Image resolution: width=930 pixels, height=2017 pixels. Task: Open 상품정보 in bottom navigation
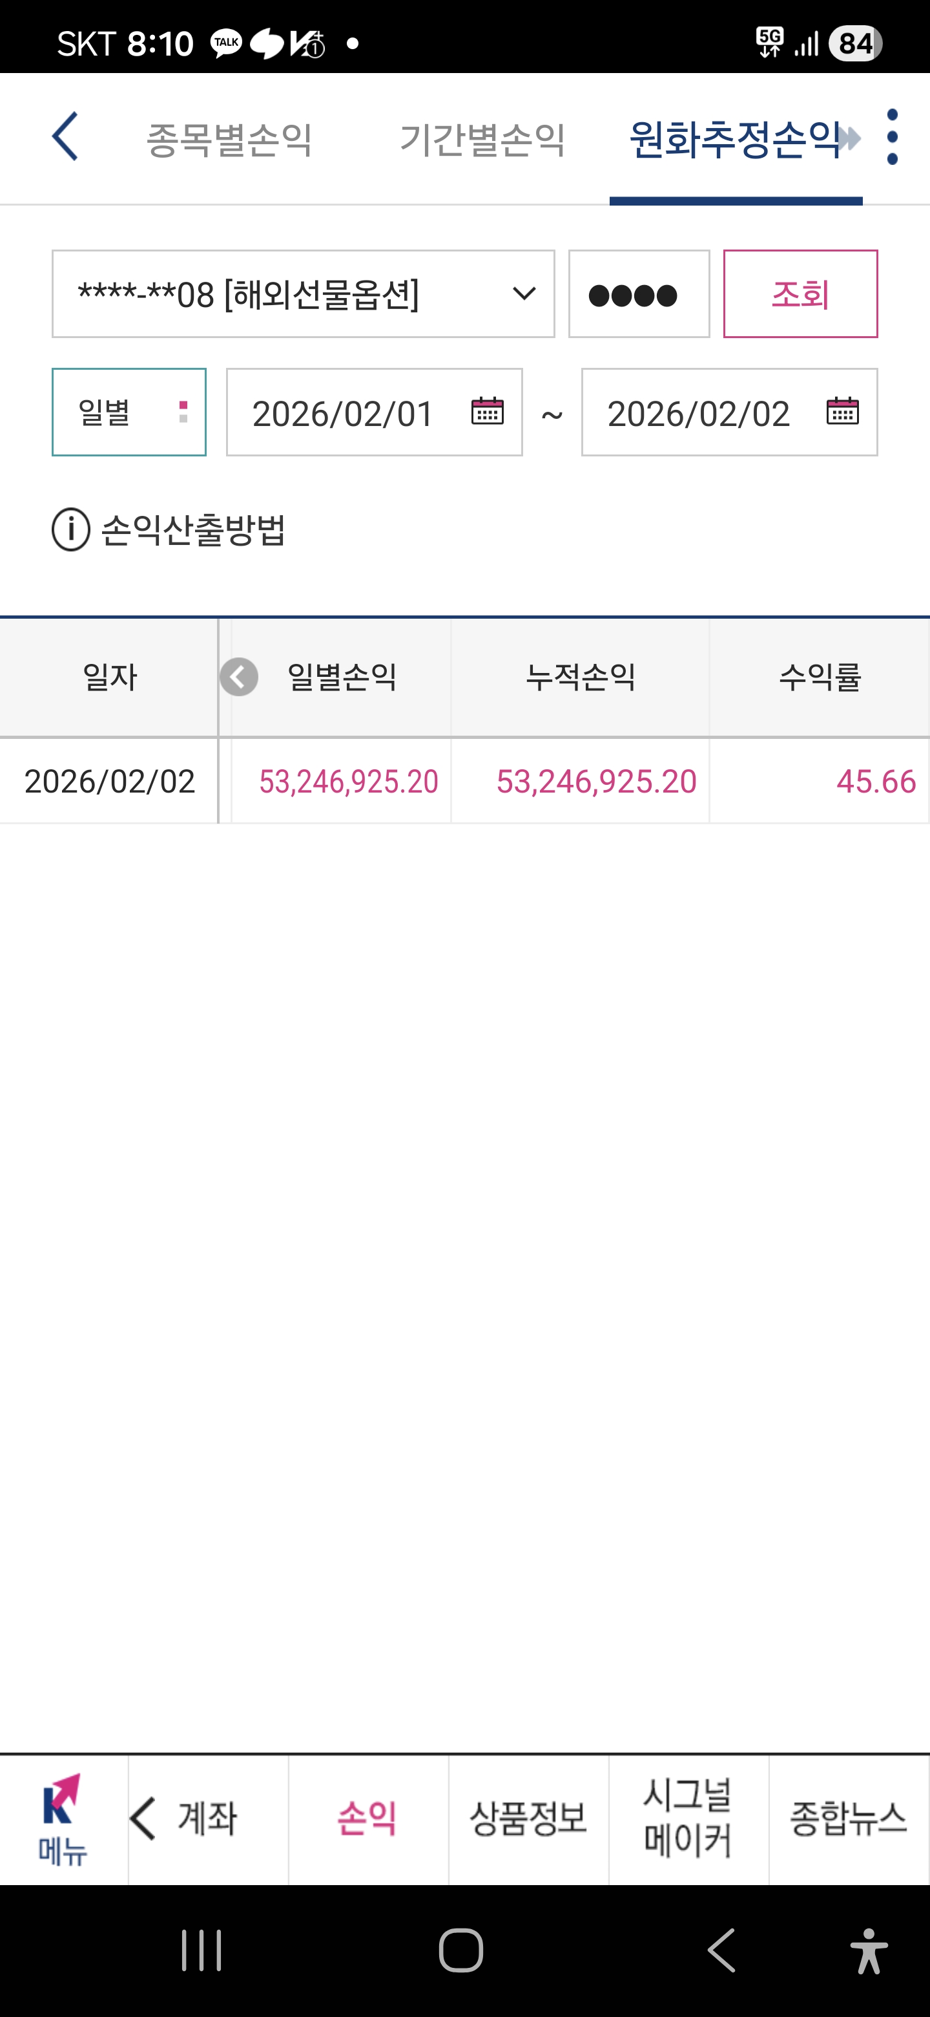[x=529, y=1819]
